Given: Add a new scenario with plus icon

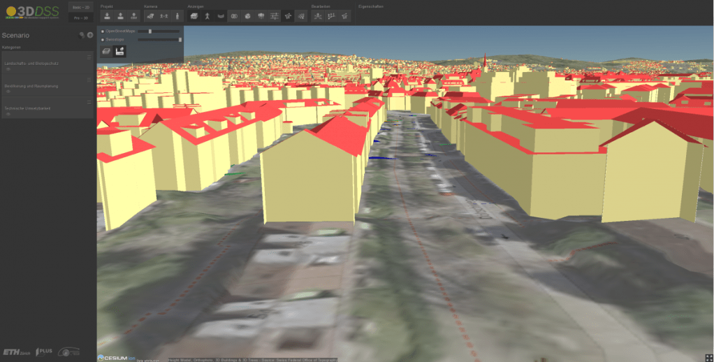Looking at the screenshot, I should tap(90, 35).
